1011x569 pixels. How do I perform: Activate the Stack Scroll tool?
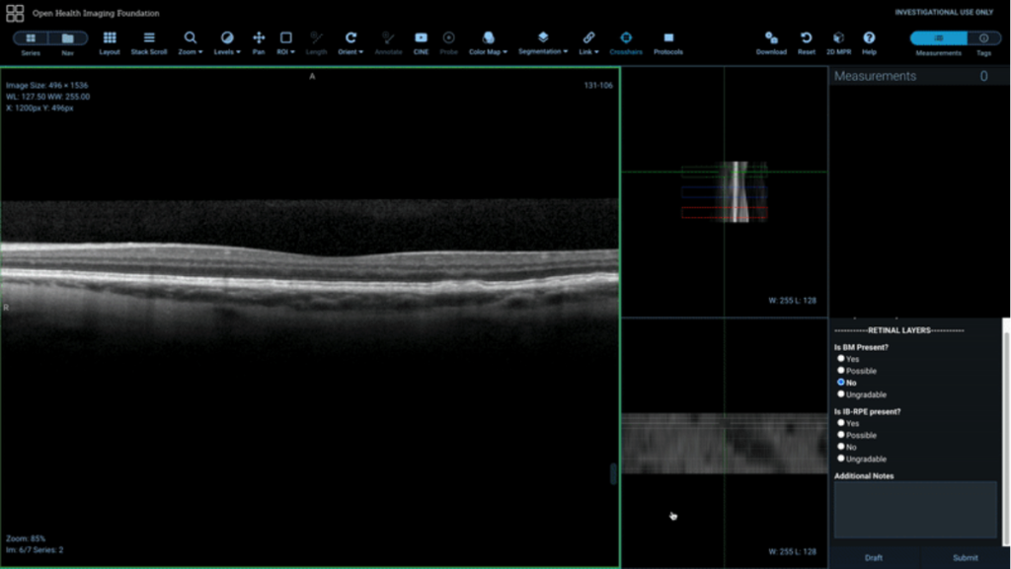point(149,39)
